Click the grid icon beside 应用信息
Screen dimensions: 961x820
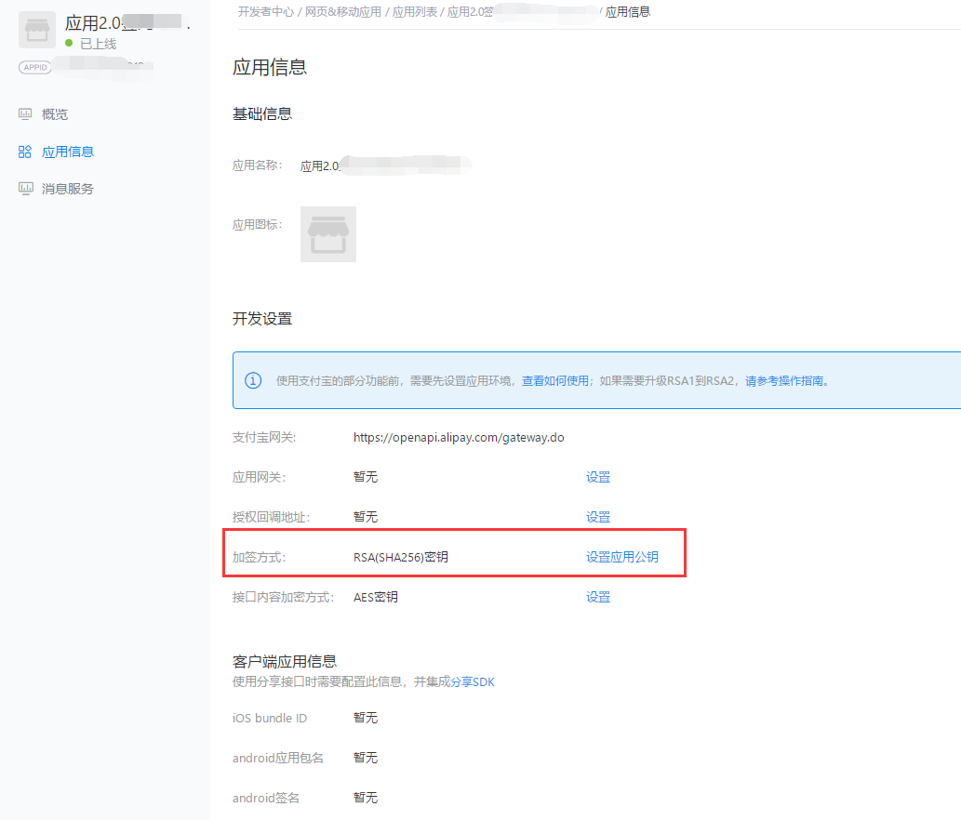click(26, 152)
